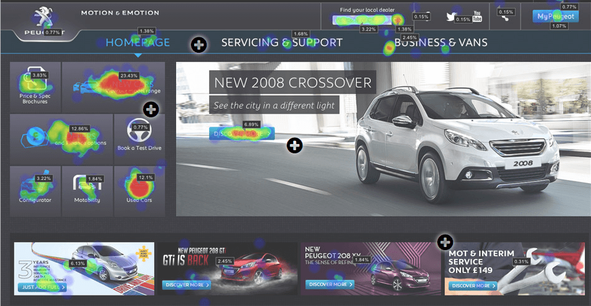The image size is (591, 306).
Task: Click the Motion & Emotion tagline
Action: (120, 13)
